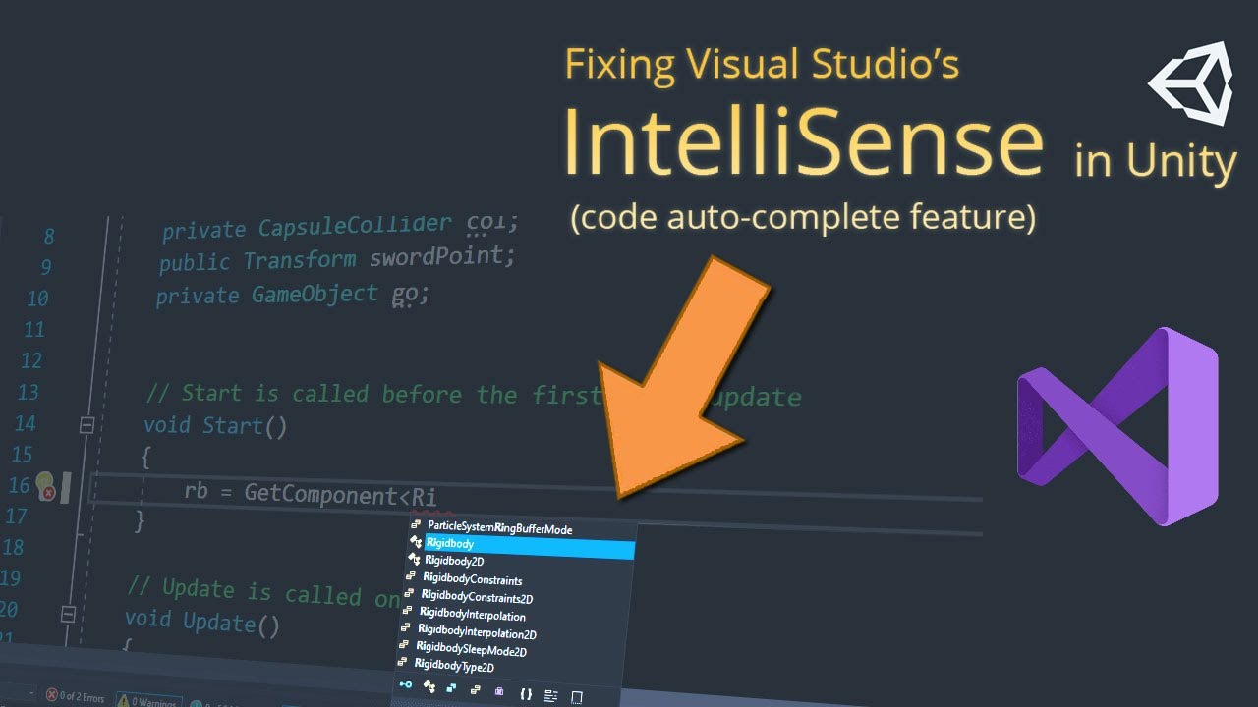Toggle the enums IntelliSense filter icon
The width and height of the screenshot is (1258, 707).
pyautogui.click(x=476, y=690)
